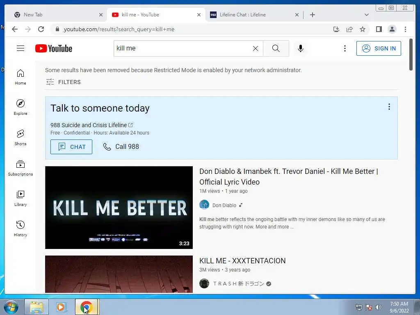Click TRASH channel avatar

pos(204,283)
